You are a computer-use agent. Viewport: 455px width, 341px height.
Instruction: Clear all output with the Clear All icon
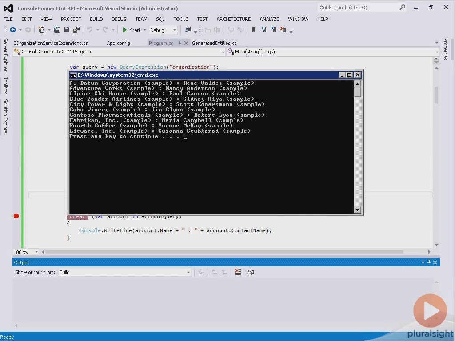click(x=238, y=272)
